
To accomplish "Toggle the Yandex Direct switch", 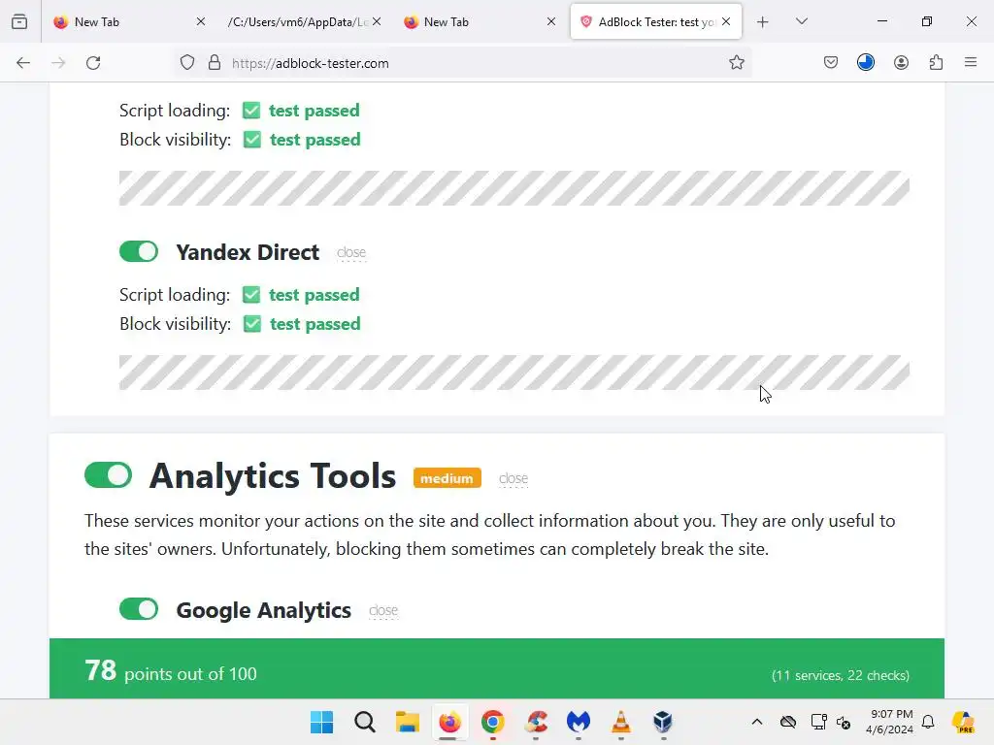I will 139,251.
